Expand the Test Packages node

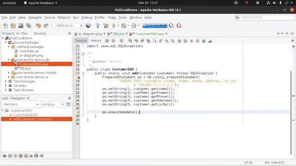point(6,81)
